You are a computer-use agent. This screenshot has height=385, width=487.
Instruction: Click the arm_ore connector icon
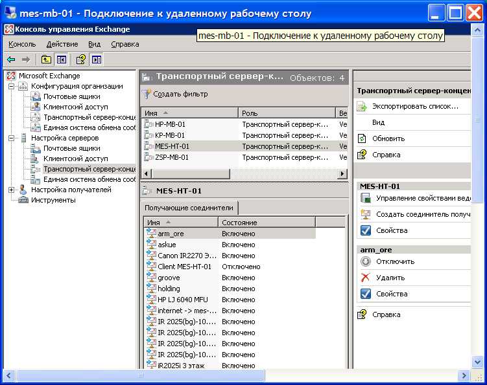(151, 233)
